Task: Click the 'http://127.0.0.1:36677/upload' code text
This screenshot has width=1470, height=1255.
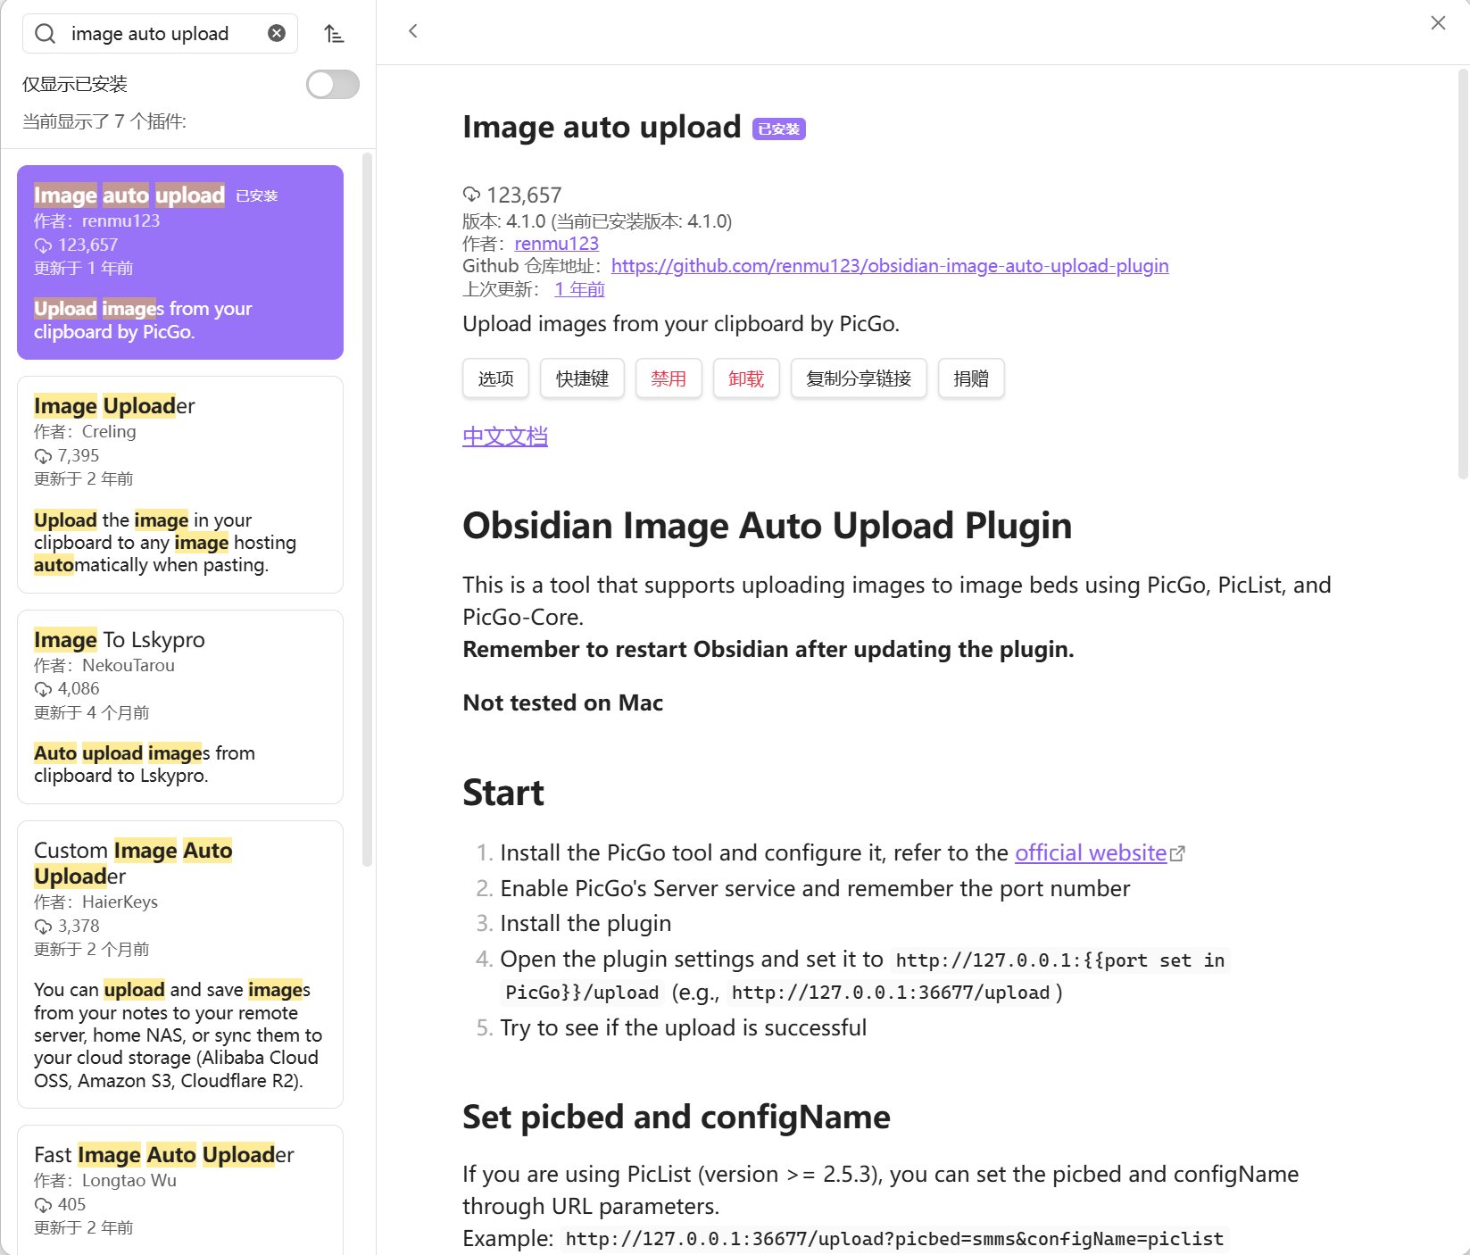Action: [x=891, y=993]
